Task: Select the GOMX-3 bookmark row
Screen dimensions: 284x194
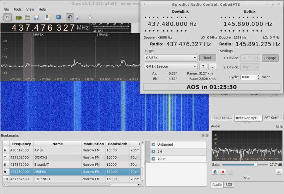Action: (72, 157)
